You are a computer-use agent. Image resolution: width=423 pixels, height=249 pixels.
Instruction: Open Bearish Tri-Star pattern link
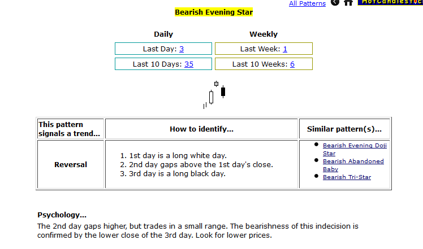(x=347, y=177)
